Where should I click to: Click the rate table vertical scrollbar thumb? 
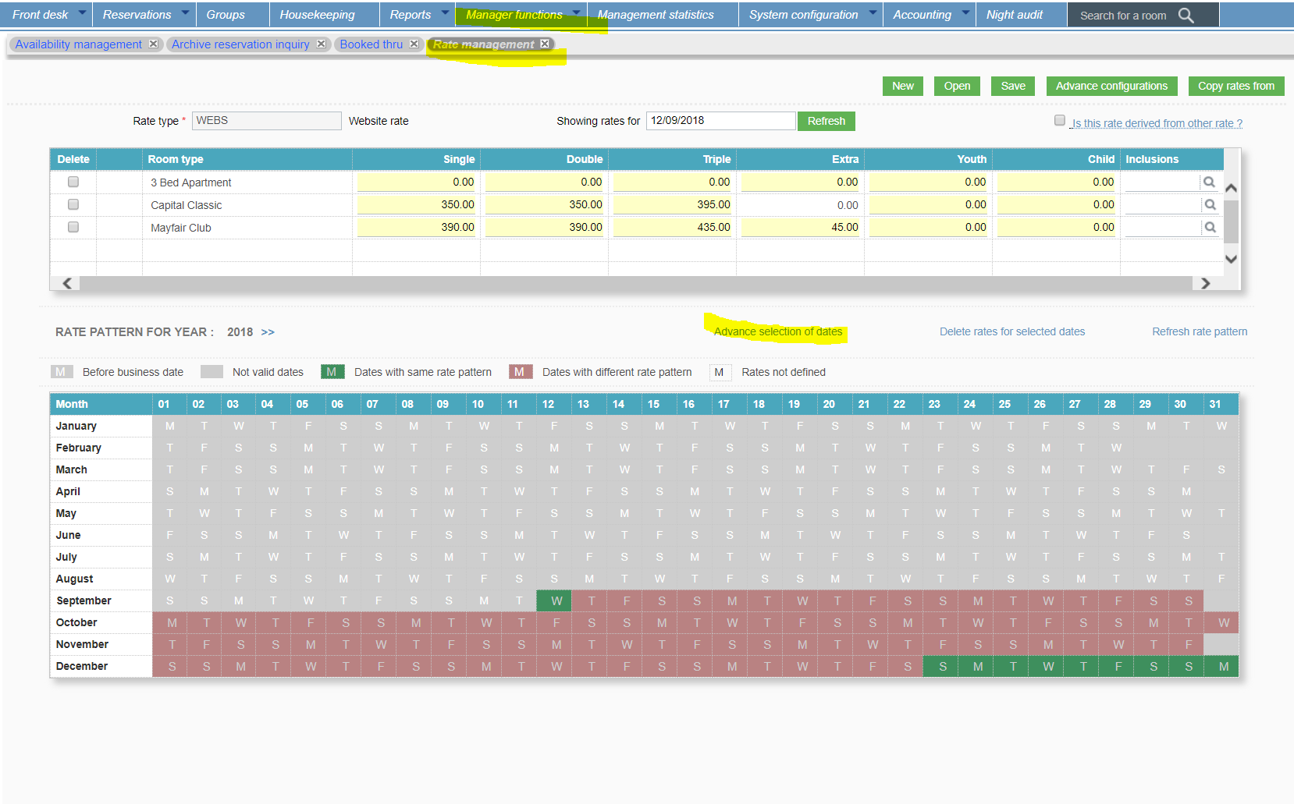pos(1231,222)
